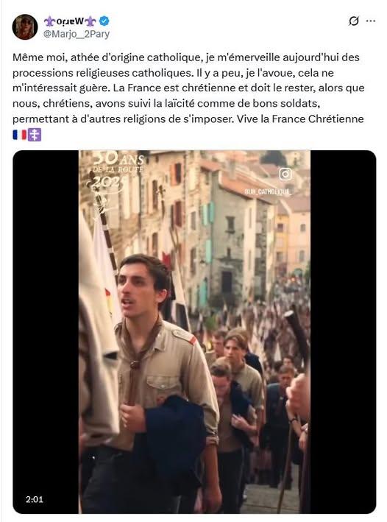The height and width of the screenshot is (522, 387).
Task: Click the un_catholique watermark text
Action: pyautogui.click(x=268, y=191)
